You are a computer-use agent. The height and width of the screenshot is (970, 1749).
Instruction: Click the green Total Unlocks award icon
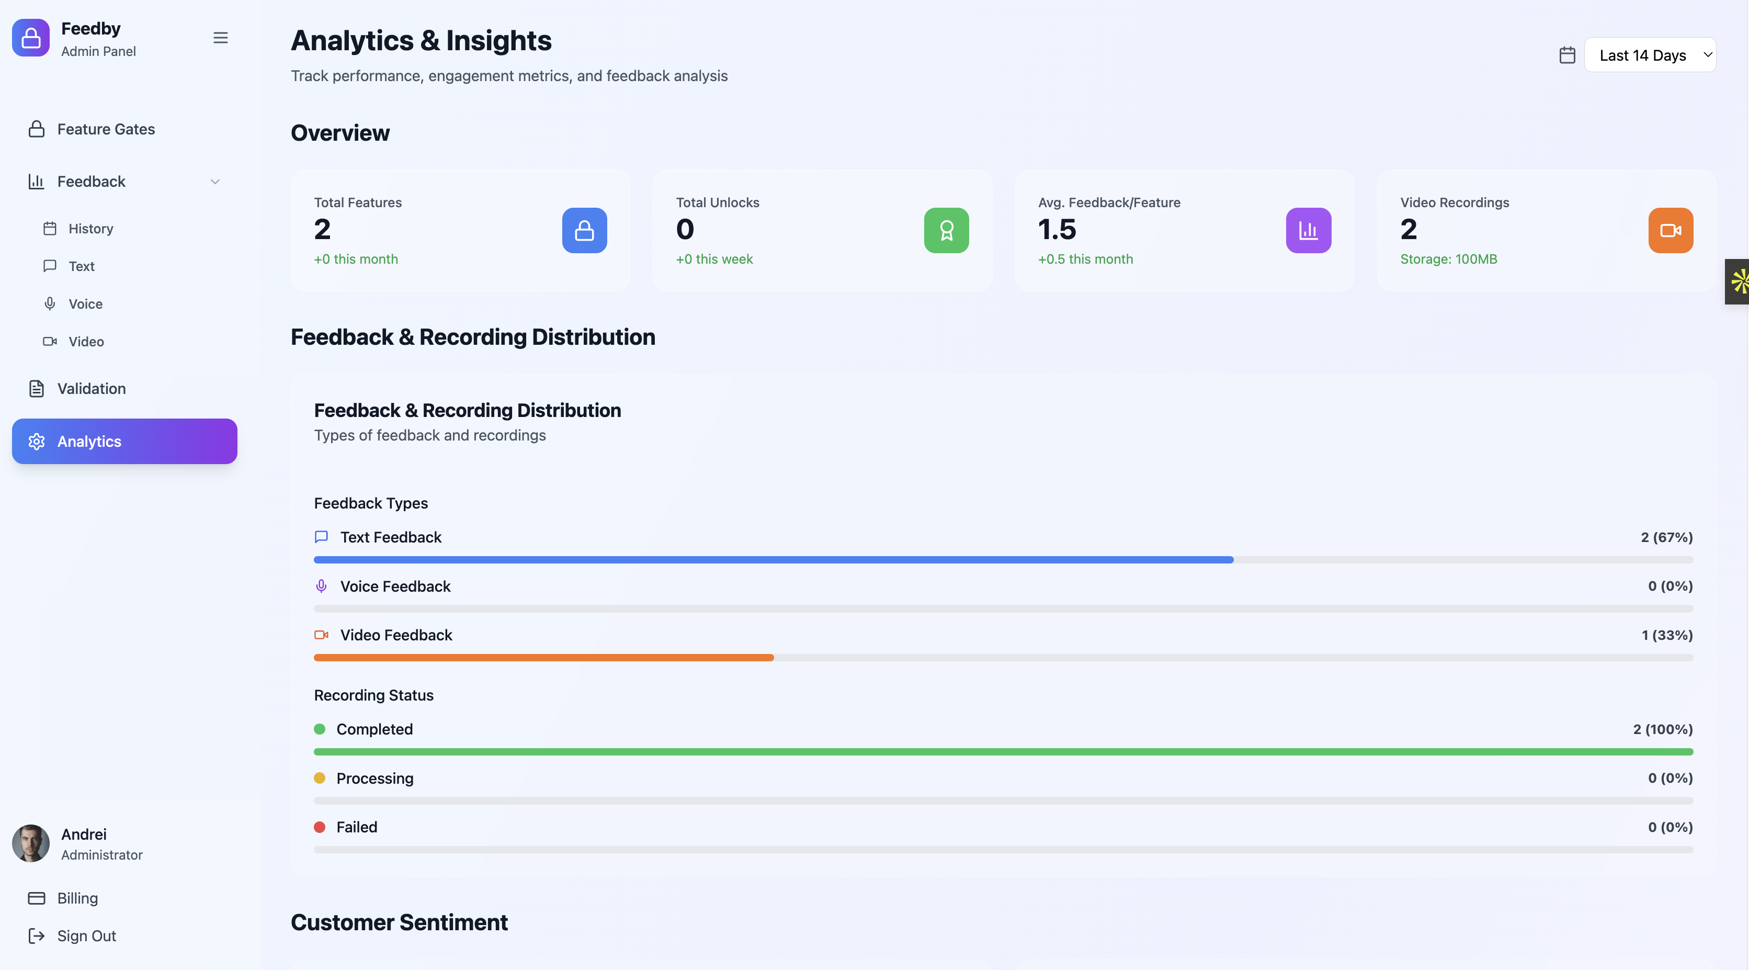coord(946,230)
